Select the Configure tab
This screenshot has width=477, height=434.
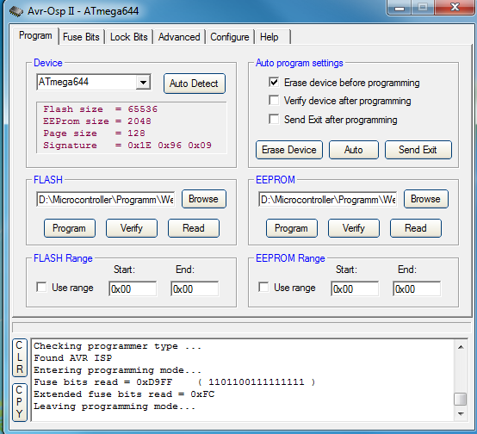tap(230, 37)
